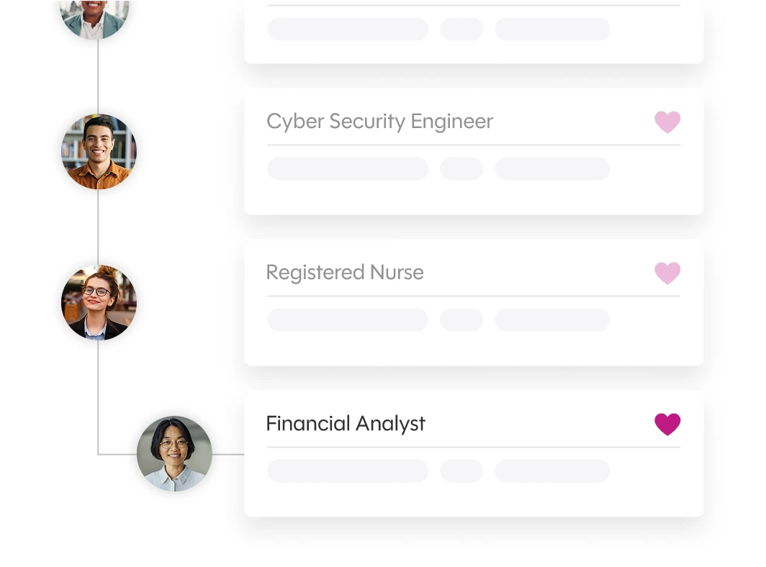Screen dimensions: 766x567
Task: Click rightmost tag in Financial Analyst card
Action: tap(552, 471)
